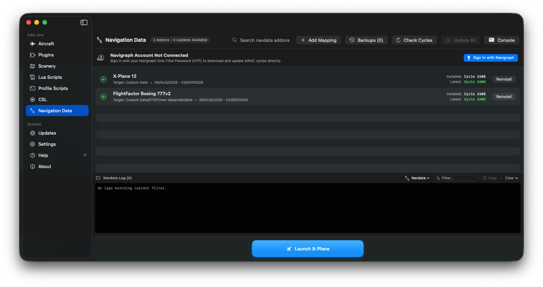
Task: Open the Clear log dropdown
Action: pyautogui.click(x=512, y=178)
